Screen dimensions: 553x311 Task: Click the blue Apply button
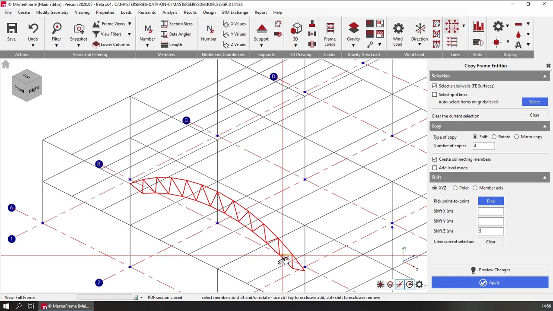point(490,282)
